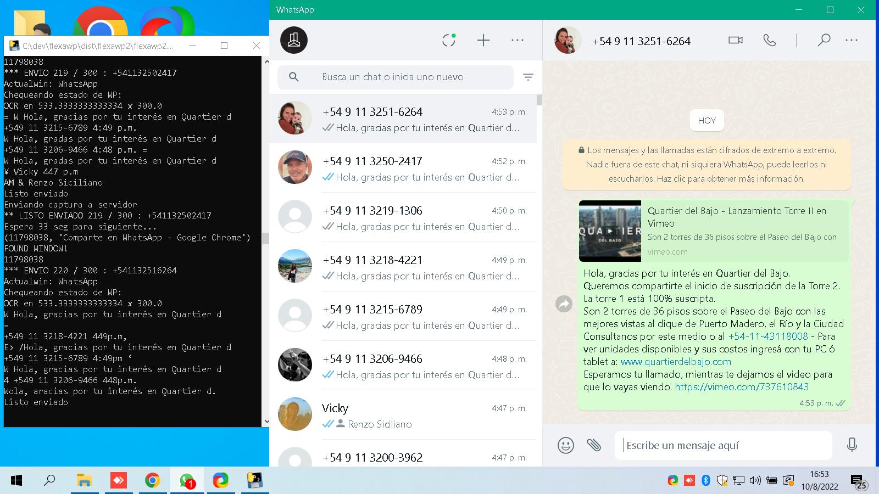Viewport: 879px width, 494px height.
Task: Click avatar of Vicky chat
Action: pyautogui.click(x=295, y=414)
